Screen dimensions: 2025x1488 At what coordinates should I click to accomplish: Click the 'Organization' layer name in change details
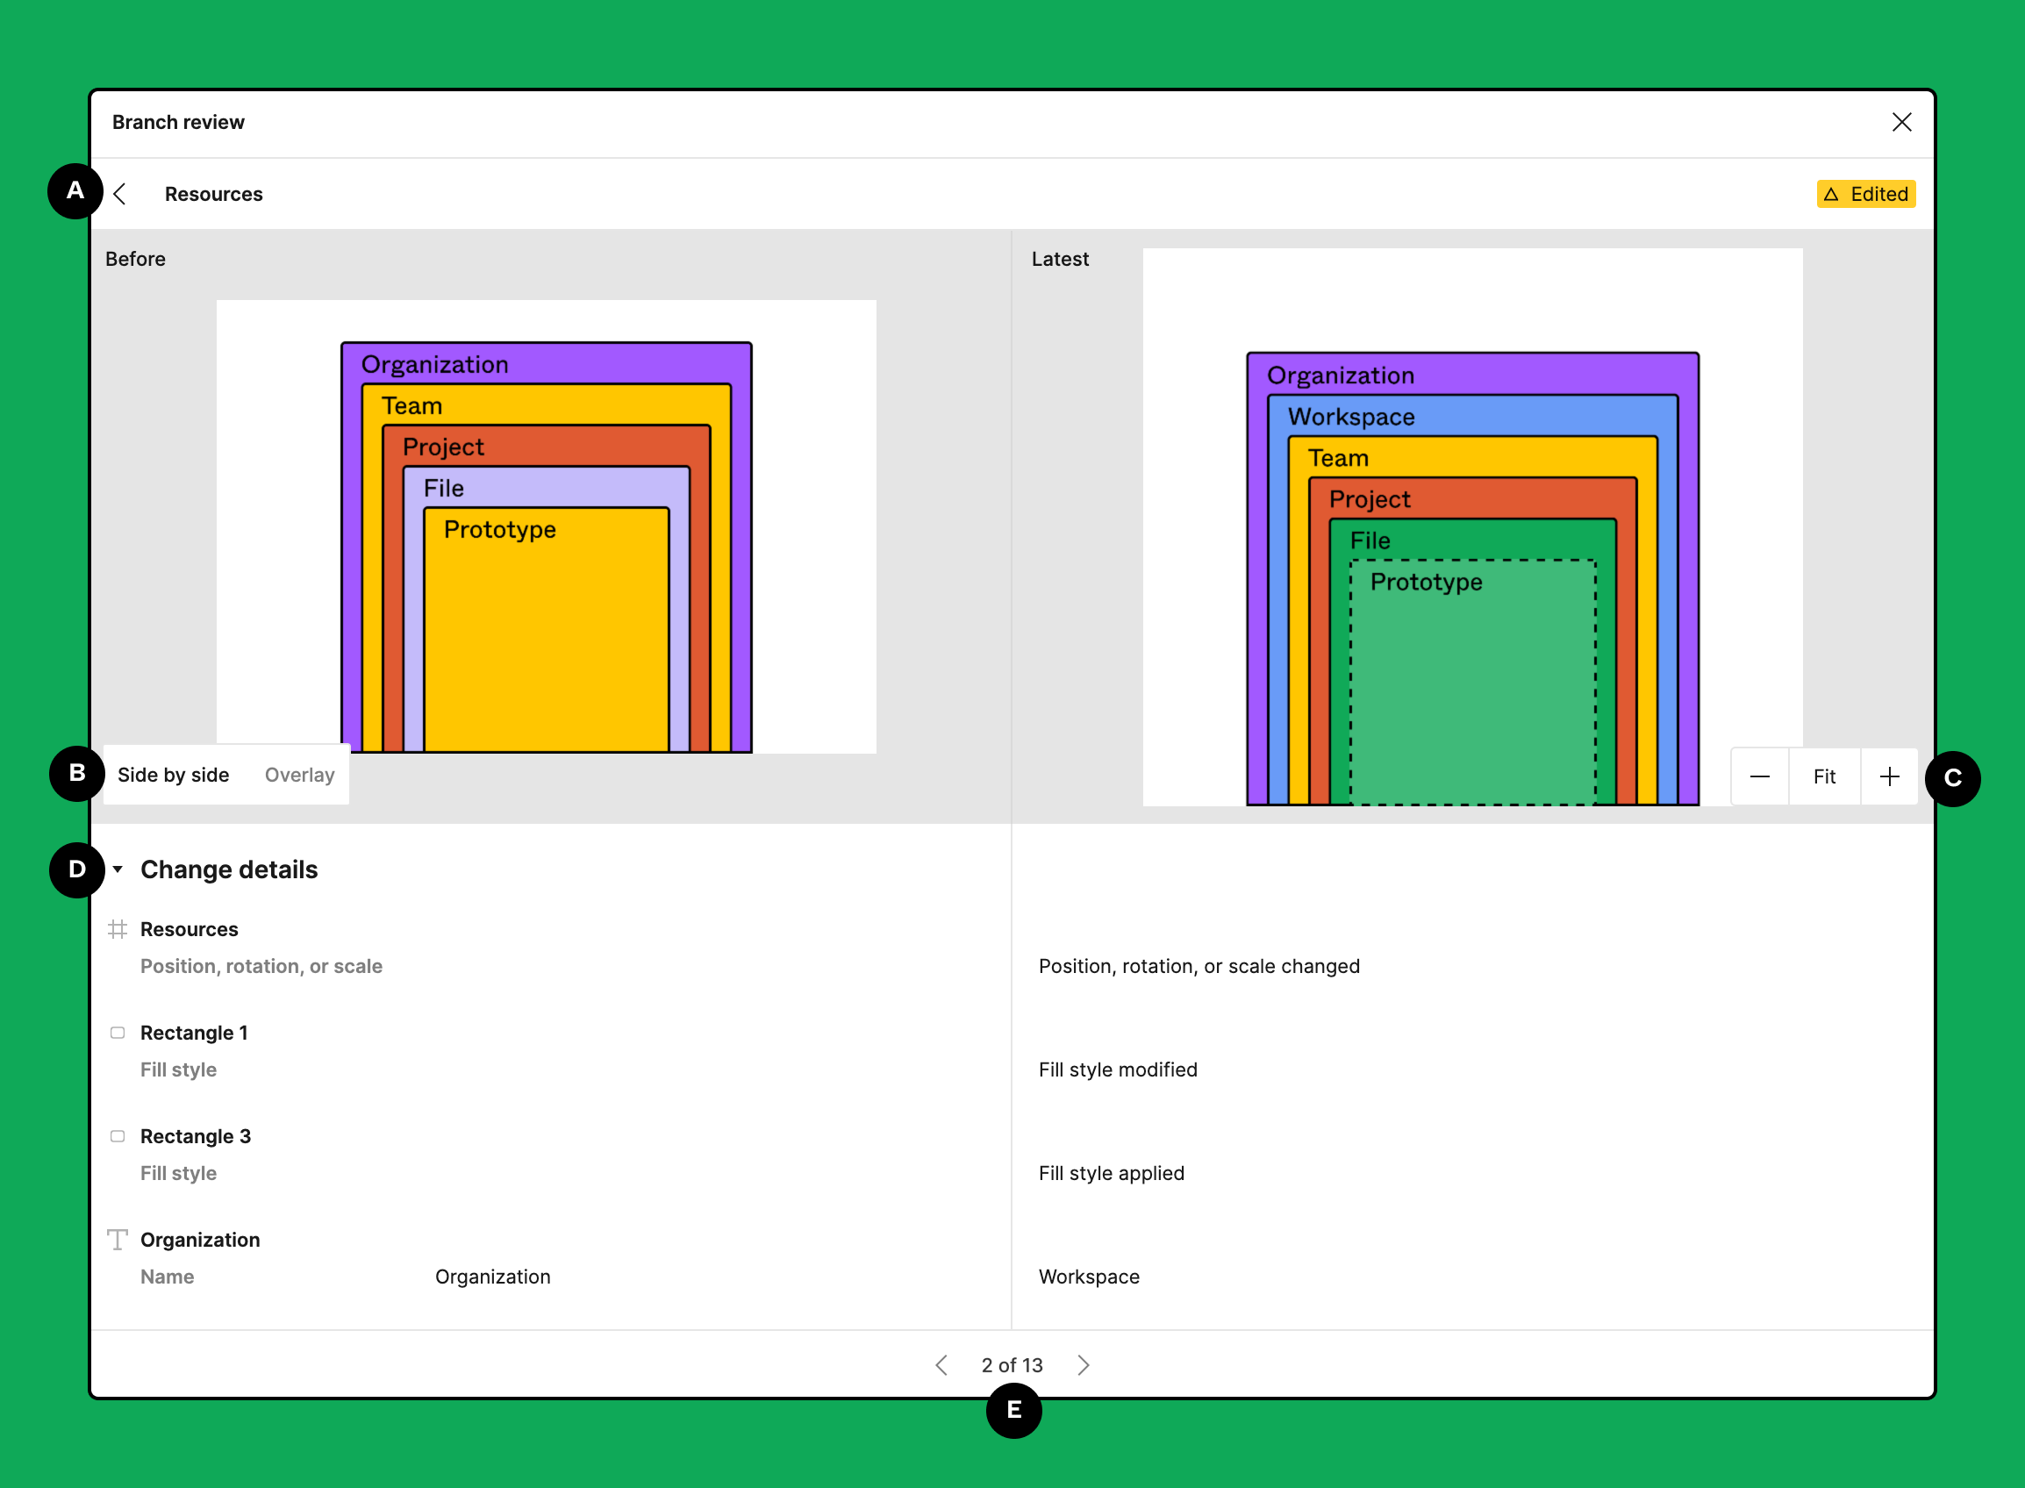200,1240
